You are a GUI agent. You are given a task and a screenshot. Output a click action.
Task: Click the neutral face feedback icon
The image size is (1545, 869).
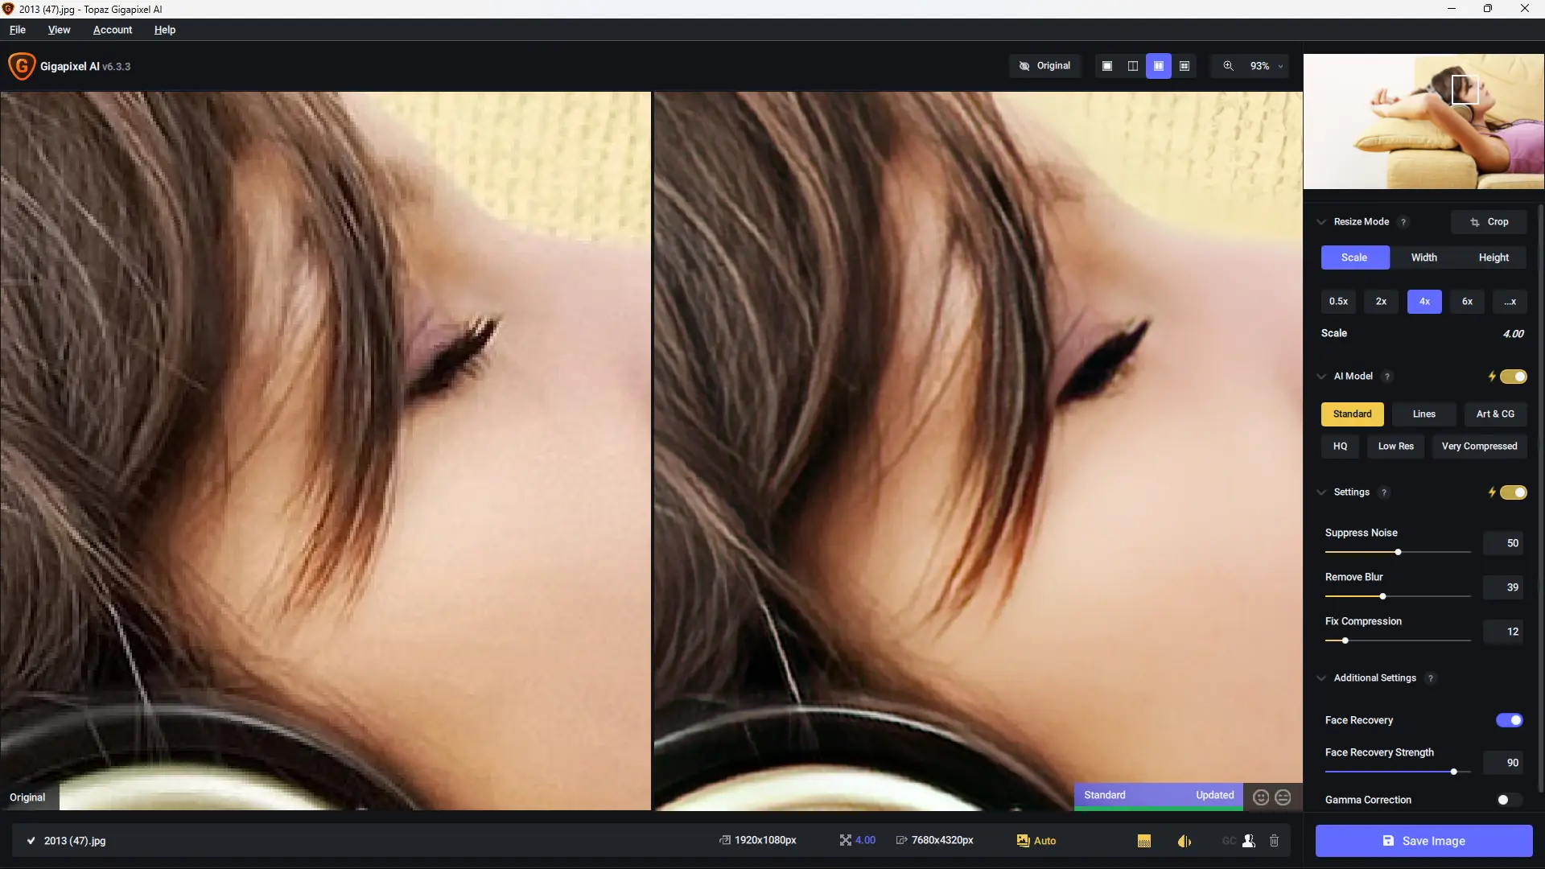coord(1283,797)
